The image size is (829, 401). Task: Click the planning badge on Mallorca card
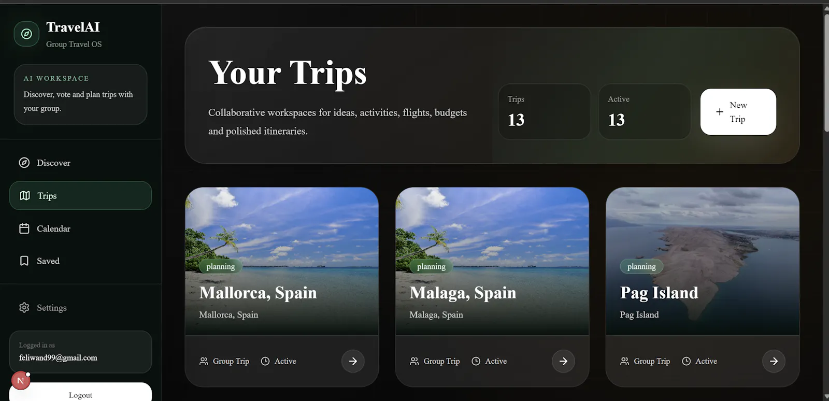[x=221, y=266]
